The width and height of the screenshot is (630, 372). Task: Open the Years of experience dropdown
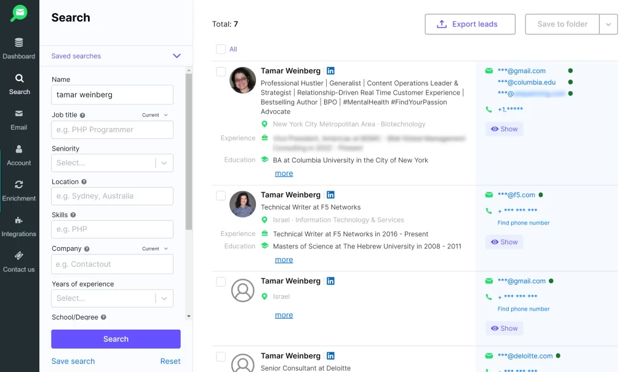click(x=112, y=298)
